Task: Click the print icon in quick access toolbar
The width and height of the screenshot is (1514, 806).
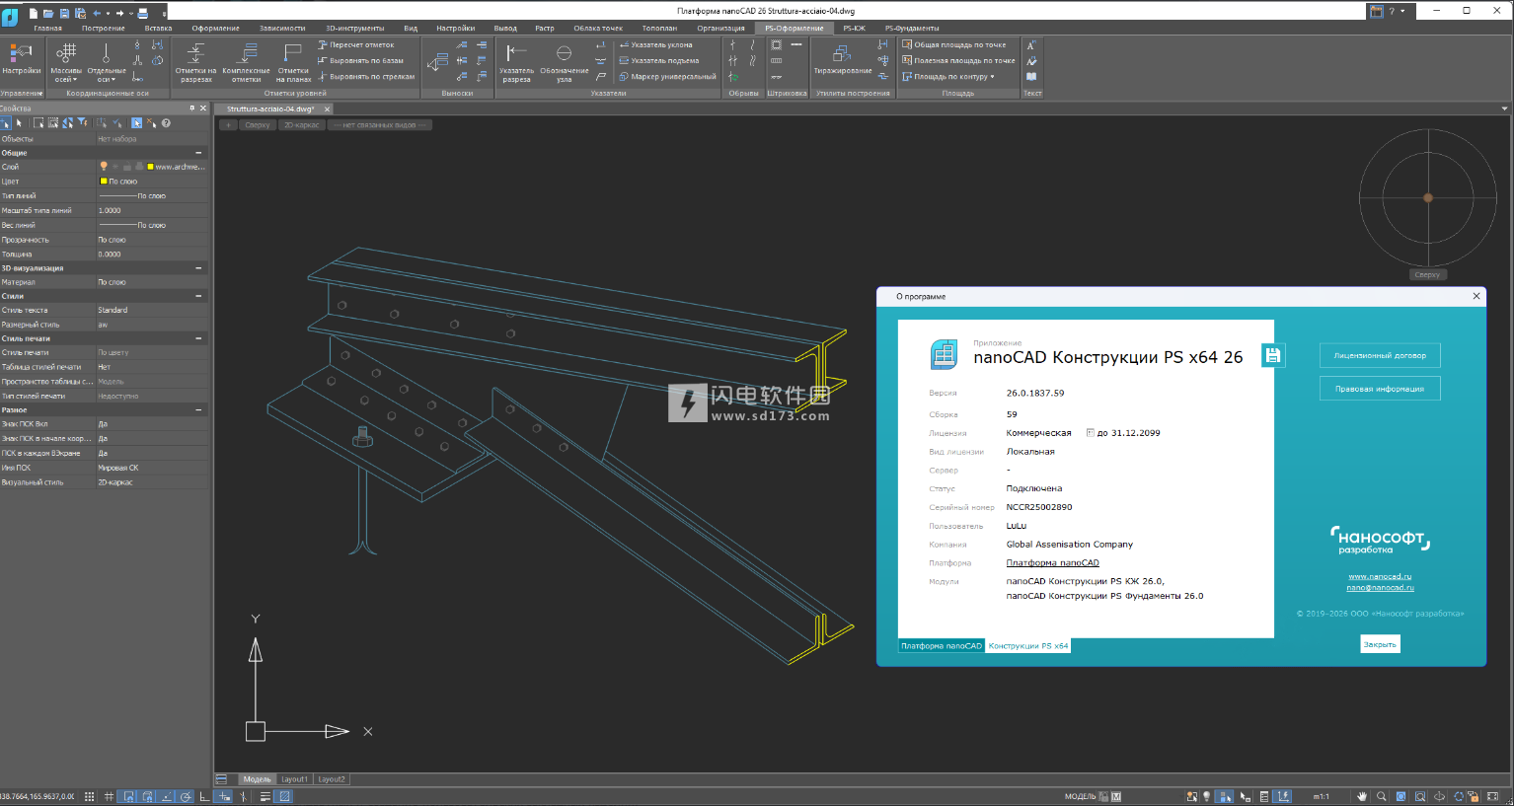Action: coord(143,13)
